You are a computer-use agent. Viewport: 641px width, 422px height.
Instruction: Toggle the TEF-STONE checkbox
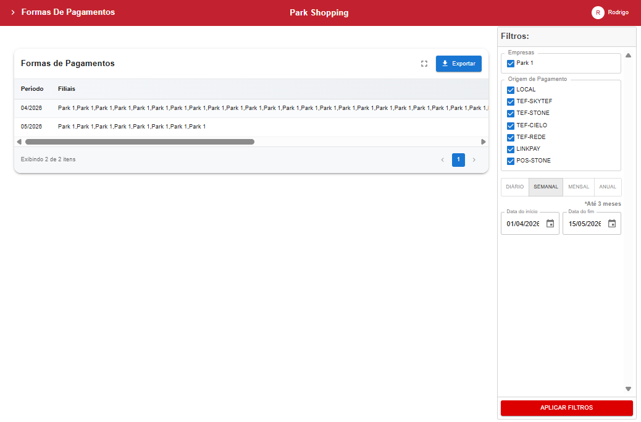(x=511, y=113)
